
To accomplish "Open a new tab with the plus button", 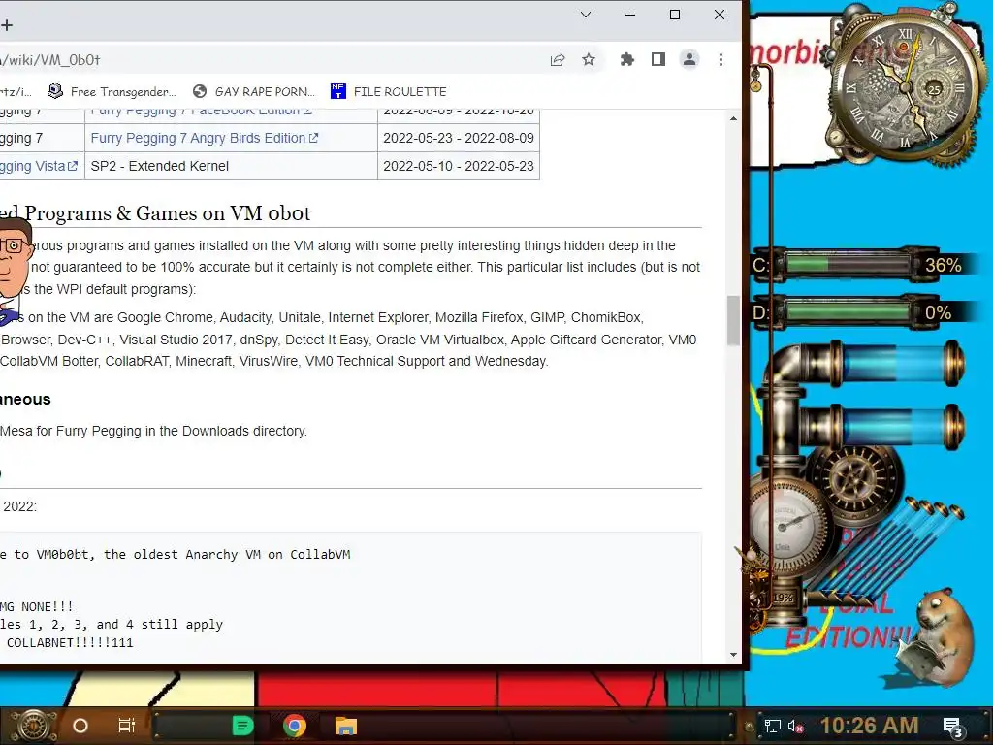I will pos(7,25).
